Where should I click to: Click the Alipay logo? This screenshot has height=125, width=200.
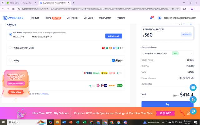pos(117,60)
